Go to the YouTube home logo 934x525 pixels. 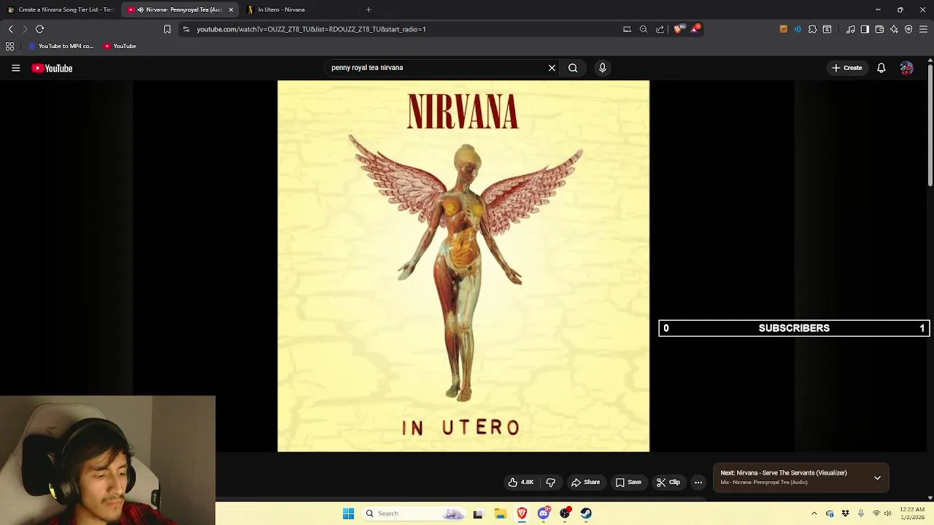[x=52, y=68]
